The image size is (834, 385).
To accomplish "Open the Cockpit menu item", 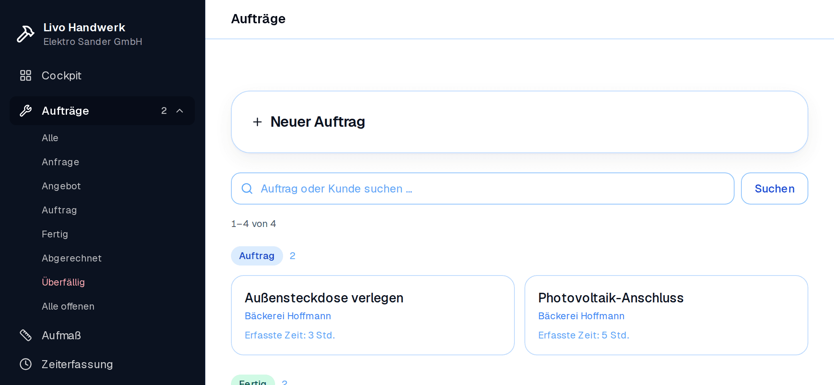I will 102,75.
